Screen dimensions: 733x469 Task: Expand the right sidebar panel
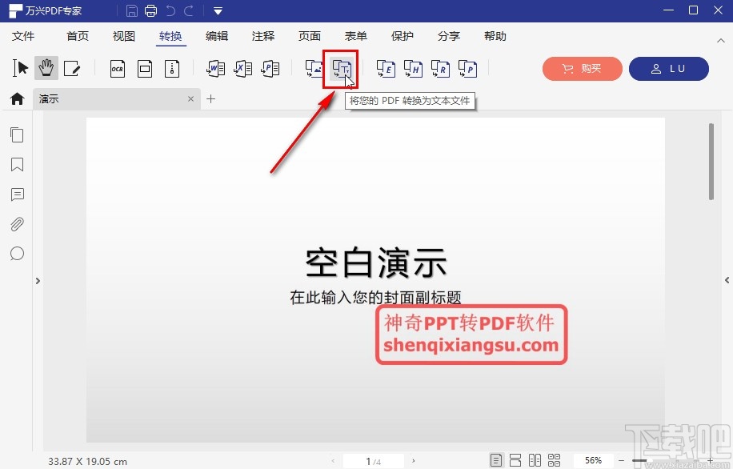point(726,281)
